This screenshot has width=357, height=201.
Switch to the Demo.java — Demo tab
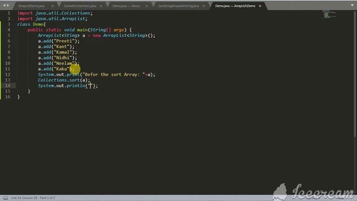[126, 6]
